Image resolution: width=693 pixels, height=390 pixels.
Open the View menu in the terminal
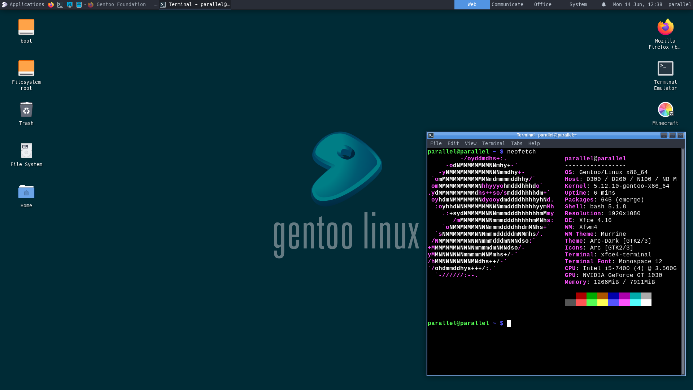pyautogui.click(x=470, y=144)
